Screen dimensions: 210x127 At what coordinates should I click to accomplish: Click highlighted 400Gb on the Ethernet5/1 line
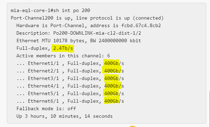111,93
